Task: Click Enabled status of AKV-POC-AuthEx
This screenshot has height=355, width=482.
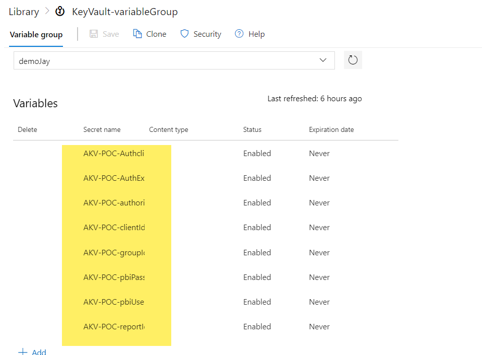Action: [x=257, y=178]
